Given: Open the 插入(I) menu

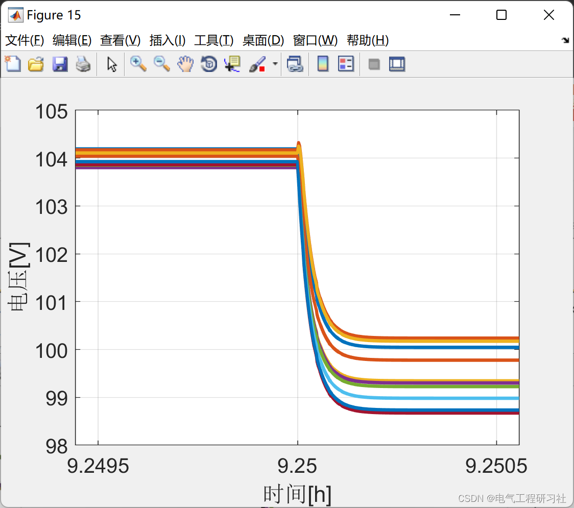Looking at the screenshot, I should [168, 40].
